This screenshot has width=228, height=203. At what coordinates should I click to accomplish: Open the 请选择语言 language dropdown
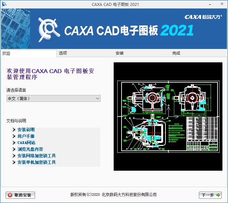53,99
